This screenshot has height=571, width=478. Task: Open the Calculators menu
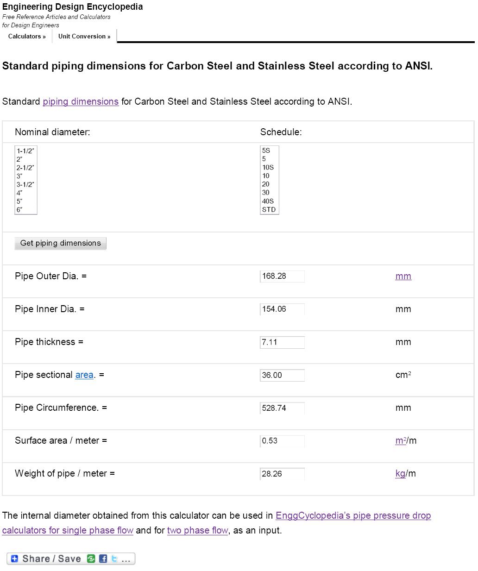coord(27,36)
